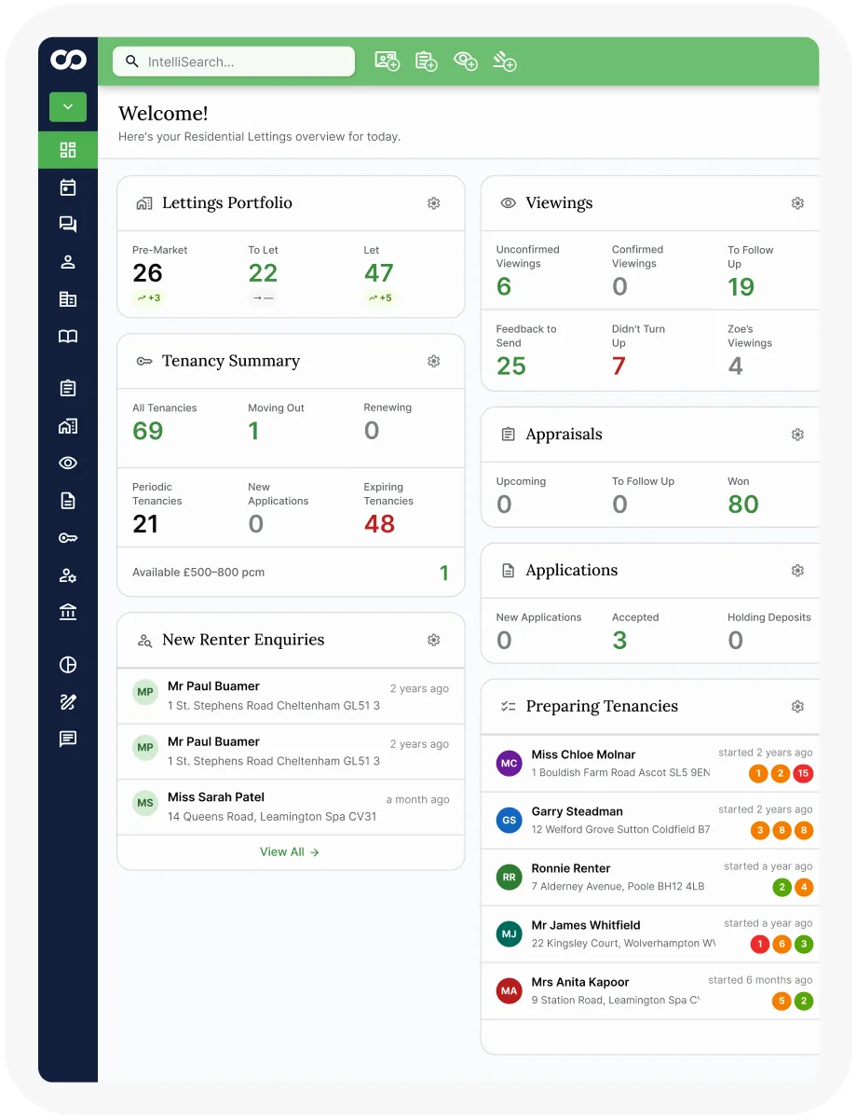Open the eye viewings icon in sidebar
This screenshot has height=1120, width=857.
[x=68, y=463]
